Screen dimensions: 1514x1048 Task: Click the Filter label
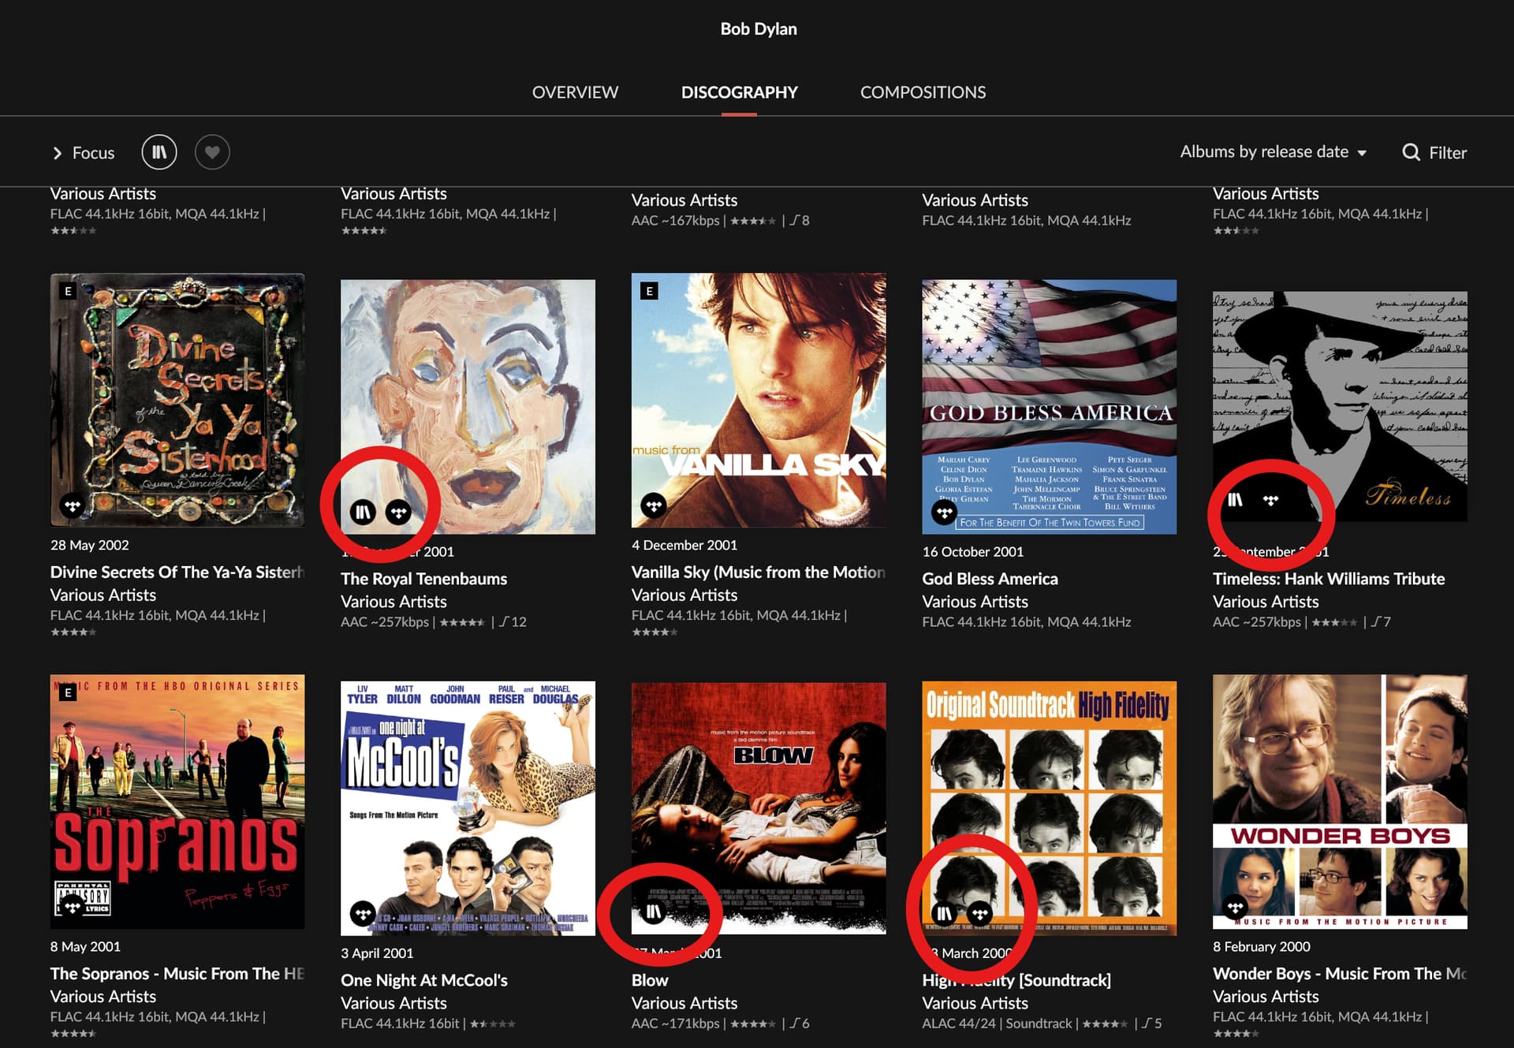point(1448,153)
